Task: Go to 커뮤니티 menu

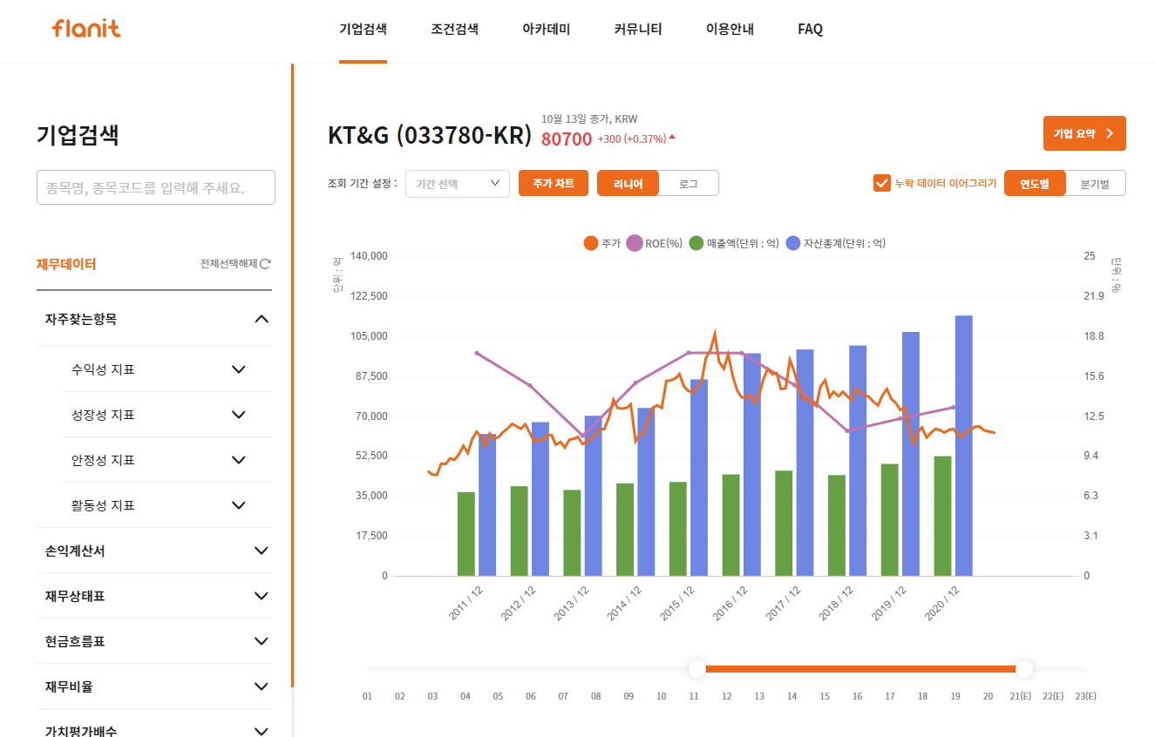Action: pyautogui.click(x=638, y=29)
